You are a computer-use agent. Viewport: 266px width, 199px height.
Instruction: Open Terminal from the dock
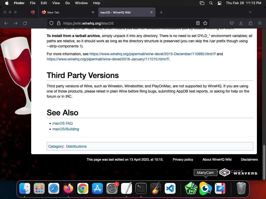pyautogui.click(x=141, y=188)
